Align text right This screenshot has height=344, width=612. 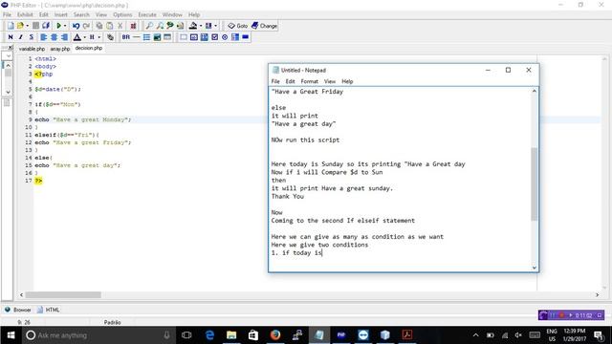tap(64, 37)
